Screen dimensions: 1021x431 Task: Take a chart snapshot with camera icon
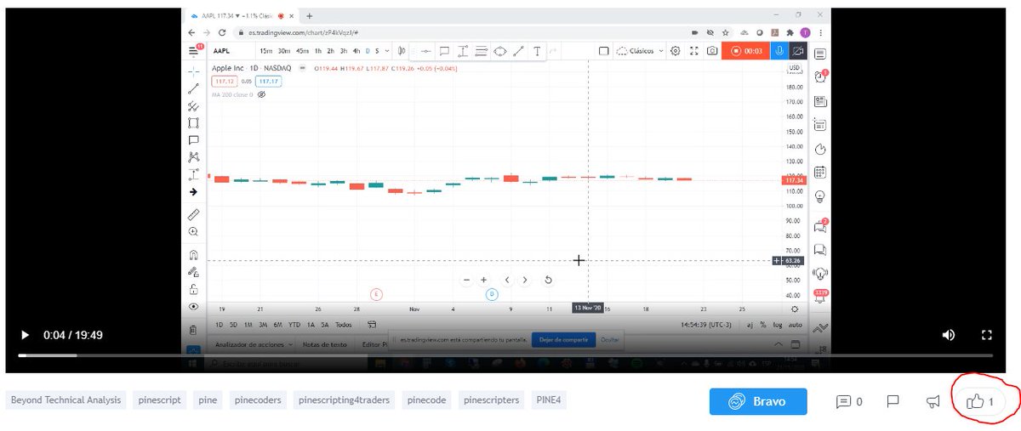point(712,51)
